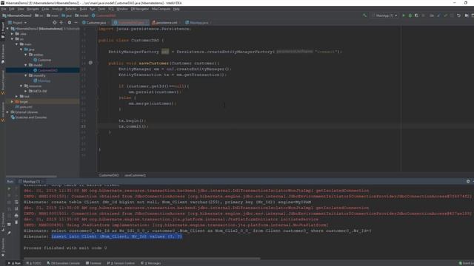Locate the open file with the target icon

(54, 23)
